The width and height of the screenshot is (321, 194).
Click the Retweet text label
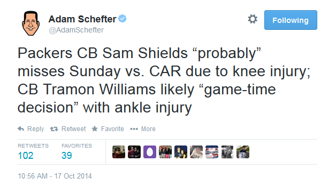[x=73, y=129]
